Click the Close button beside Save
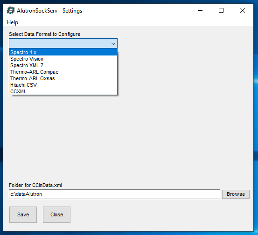This screenshot has height=235, width=258. [56, 214]
